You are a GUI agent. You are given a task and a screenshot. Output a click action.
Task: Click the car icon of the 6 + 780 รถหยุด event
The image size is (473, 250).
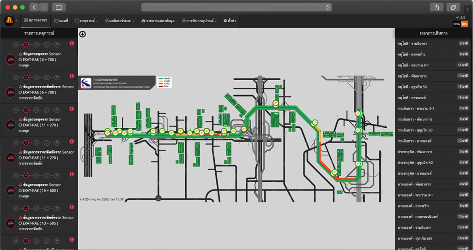11,60
